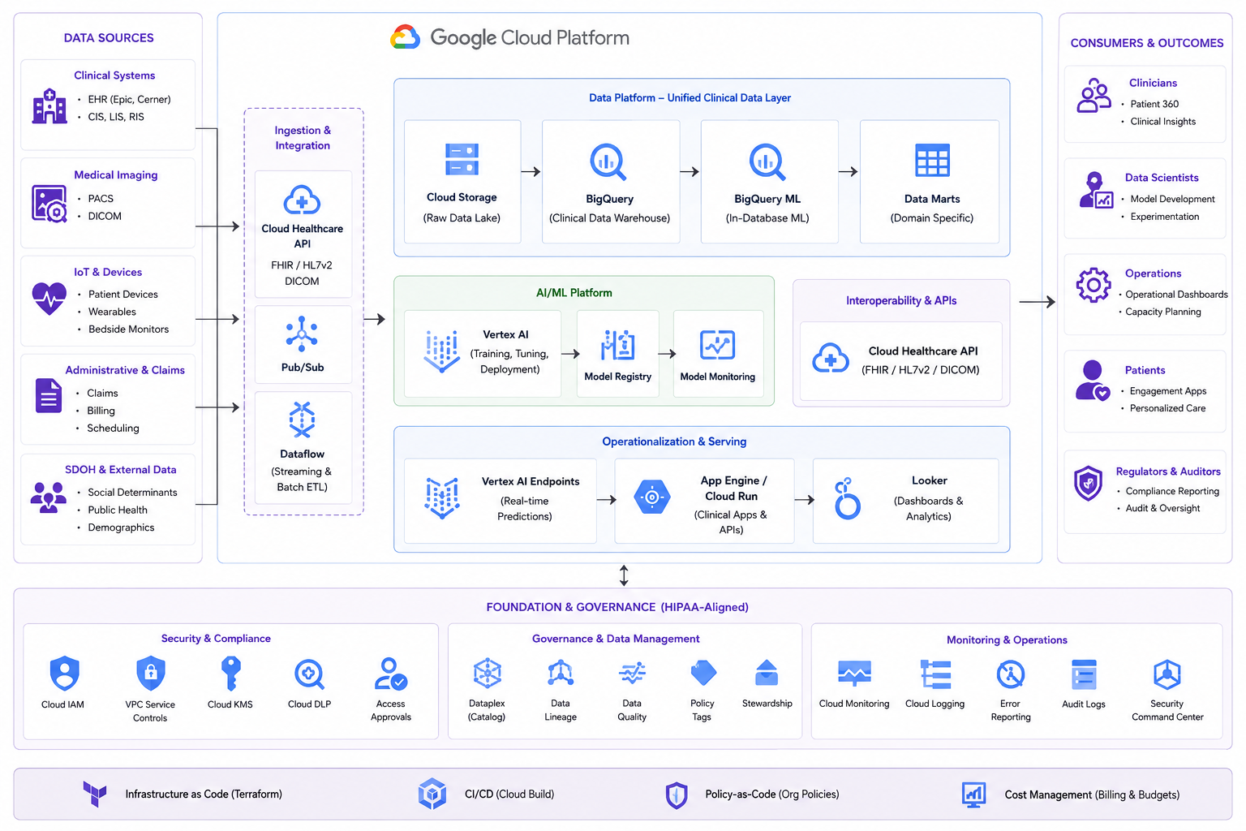
Task: Click the Data Platform – Unified Clinical Data Layer title
Action: pos(690,98)
